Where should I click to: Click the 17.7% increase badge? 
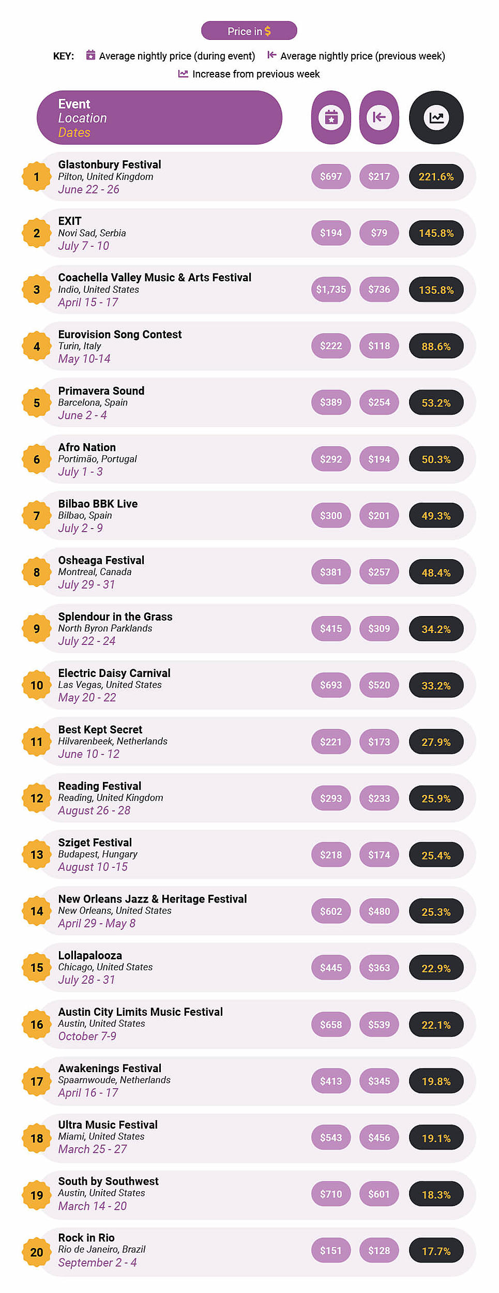tap(436, 1251)
